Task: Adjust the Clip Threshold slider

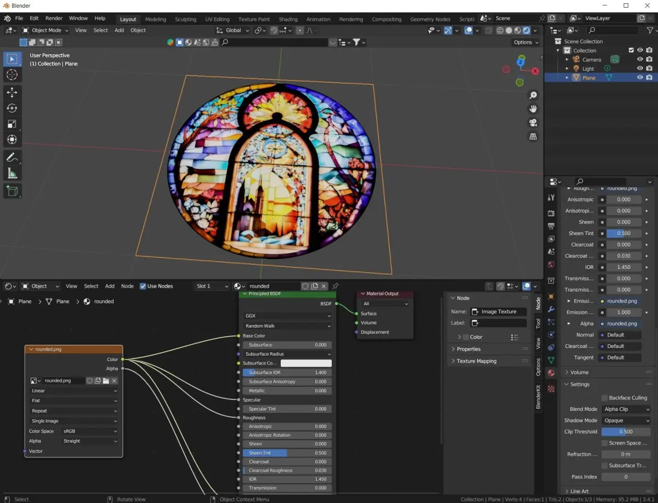Action: [x=626, y=432]
